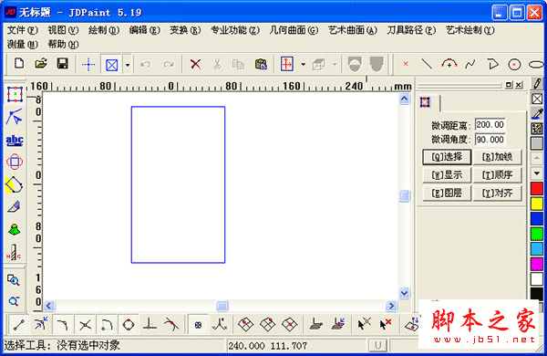Open the 视图(V) menu
The height and width of the screenshot is (356, 547).
click(63, 30)
